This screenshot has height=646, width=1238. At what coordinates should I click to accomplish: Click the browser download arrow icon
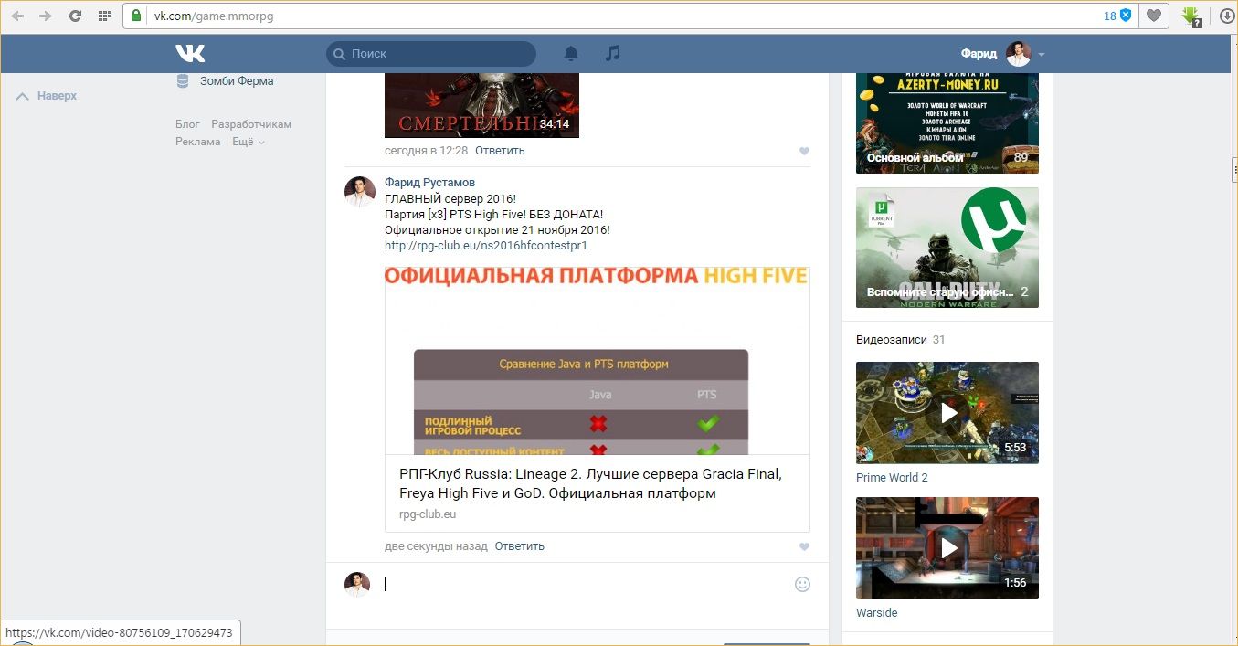pyautogui.click(x=1226, y=16)
